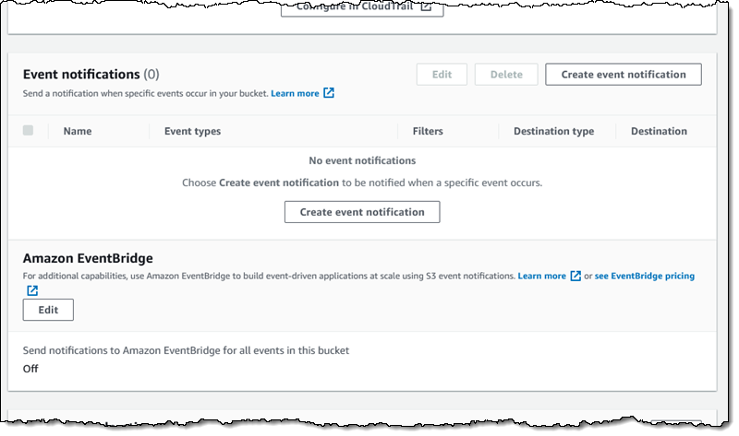The width and height of the screenshot is (739, 436).
Task: Open Learn more link for event notifications
Action: [x=295, y=93]
